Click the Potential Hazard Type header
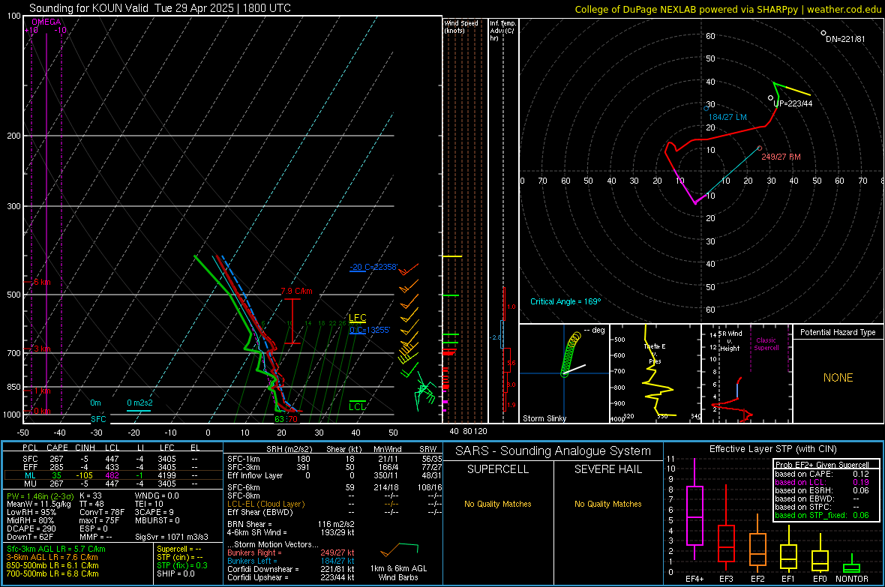Screen dimensions: 885x587 pyautogui.click(x=838, y=332)
